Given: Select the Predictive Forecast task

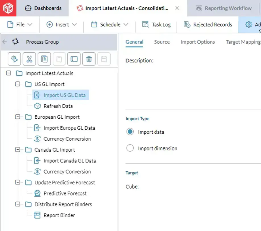Looking at the screenshot, I should click(x=65, y=193).
